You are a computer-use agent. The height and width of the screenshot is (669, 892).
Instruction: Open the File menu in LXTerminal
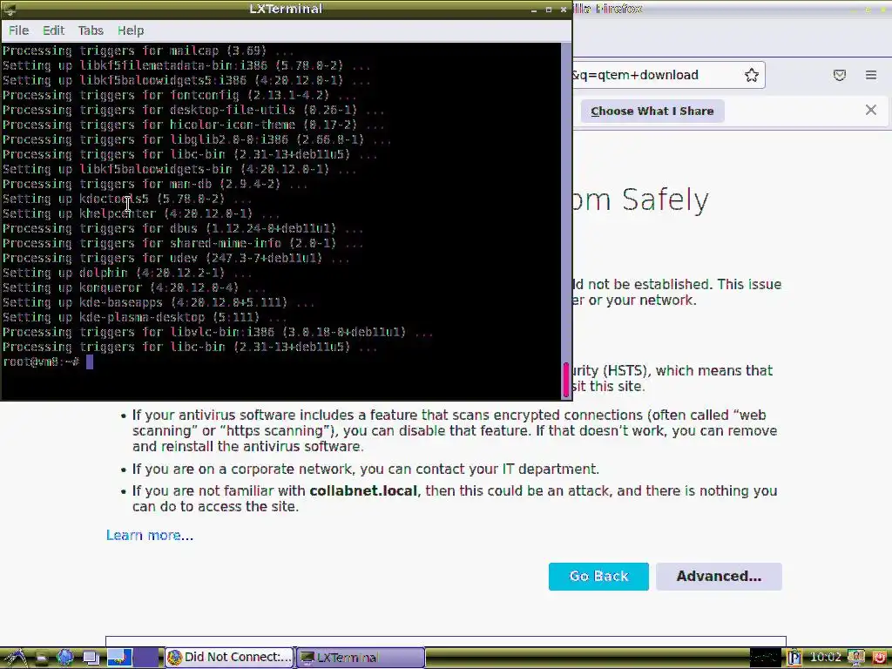[19, 30]
